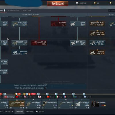This screenshot has width=115, height=115.
Task: Select the MiG-29G vehicle card
Action: 20,53
